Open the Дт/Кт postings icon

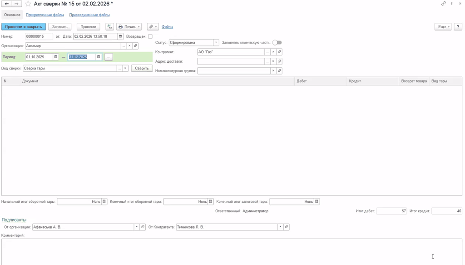[x=109, y=27]
